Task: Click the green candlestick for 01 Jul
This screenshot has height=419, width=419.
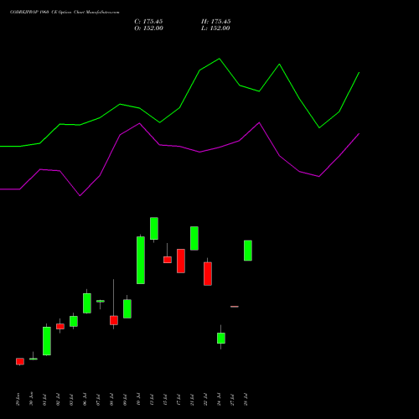Action: 47,340
